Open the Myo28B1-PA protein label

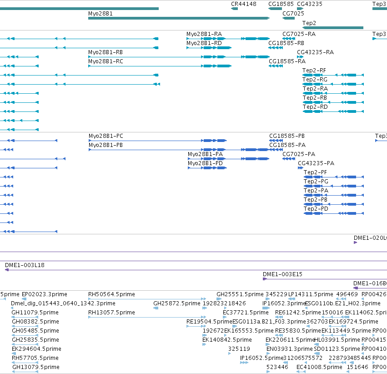coord(206,154)
